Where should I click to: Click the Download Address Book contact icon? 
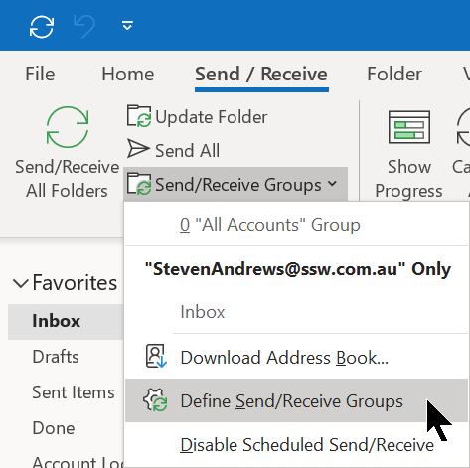[156, 356]
